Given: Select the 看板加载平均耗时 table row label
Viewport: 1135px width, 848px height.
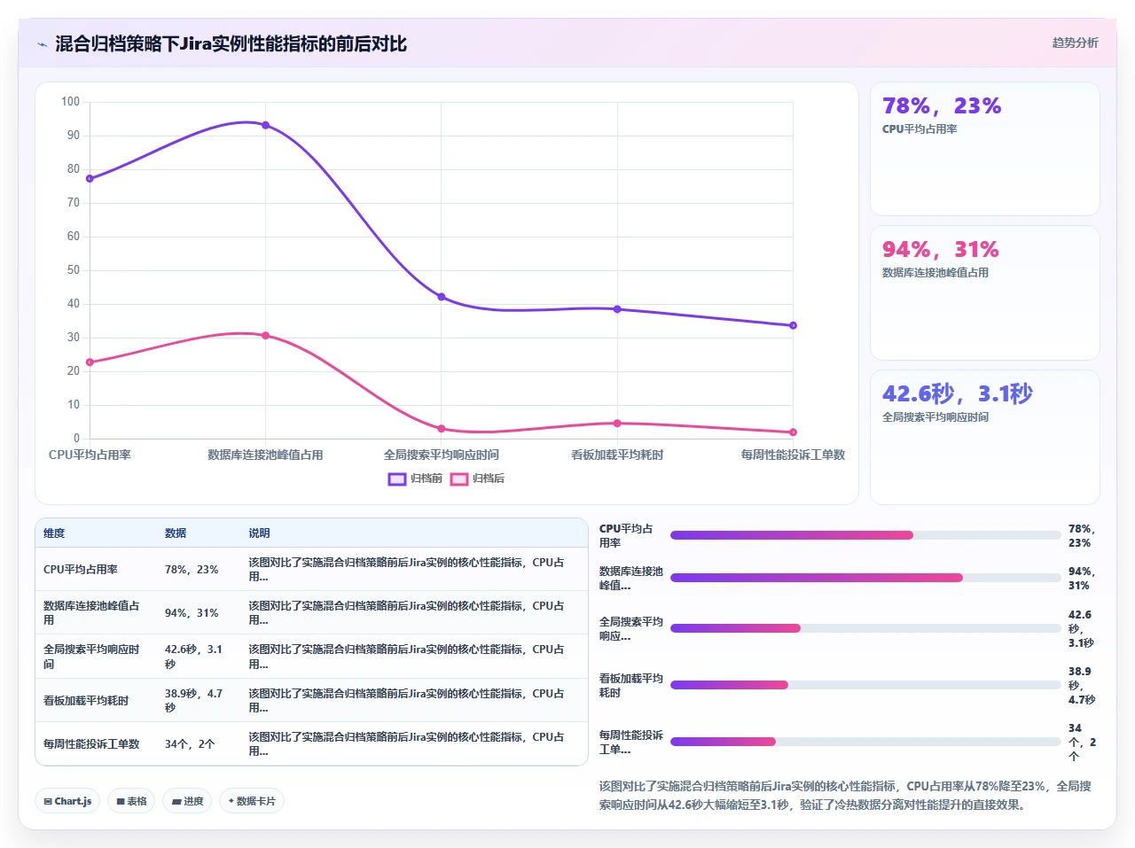Looking at the screenshot, I should pyautogui.click(x=86, y=701).
